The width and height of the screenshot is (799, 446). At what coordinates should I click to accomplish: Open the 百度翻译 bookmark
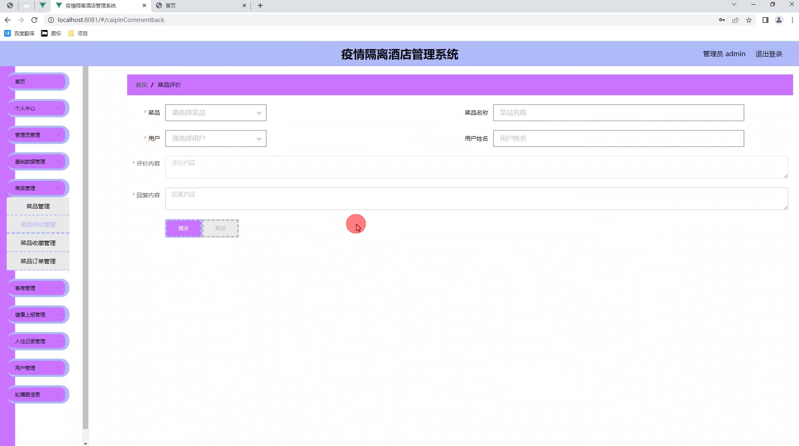(x=19, y=33)
